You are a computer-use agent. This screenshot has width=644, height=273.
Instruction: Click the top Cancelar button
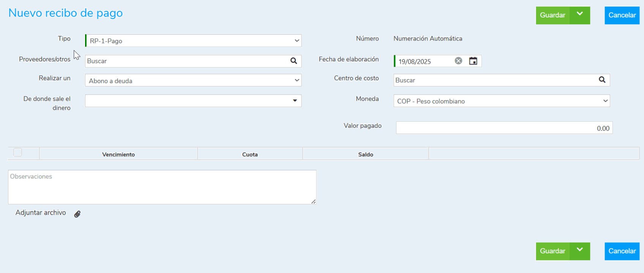click(622, 15)
